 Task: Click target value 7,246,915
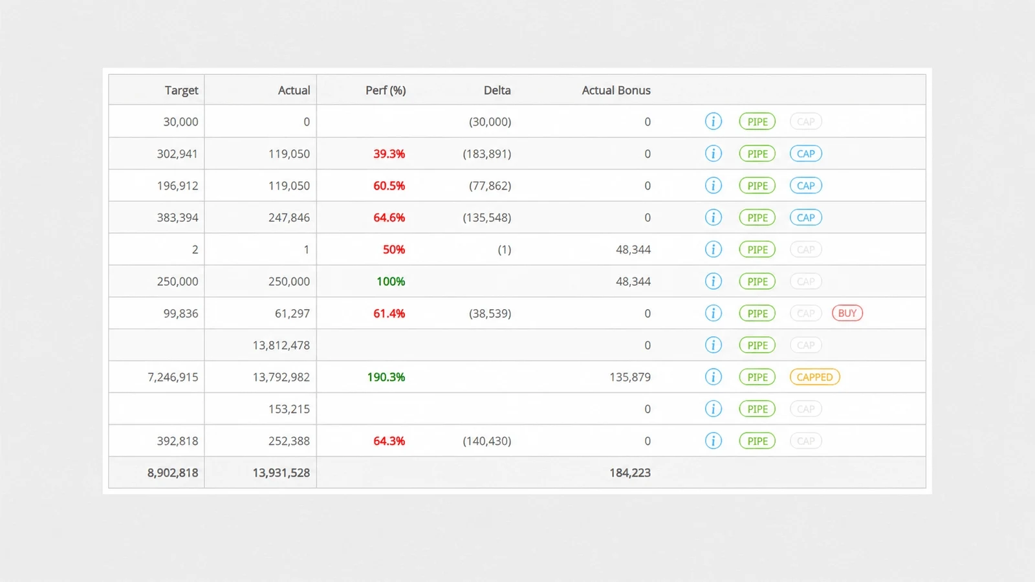173,377
